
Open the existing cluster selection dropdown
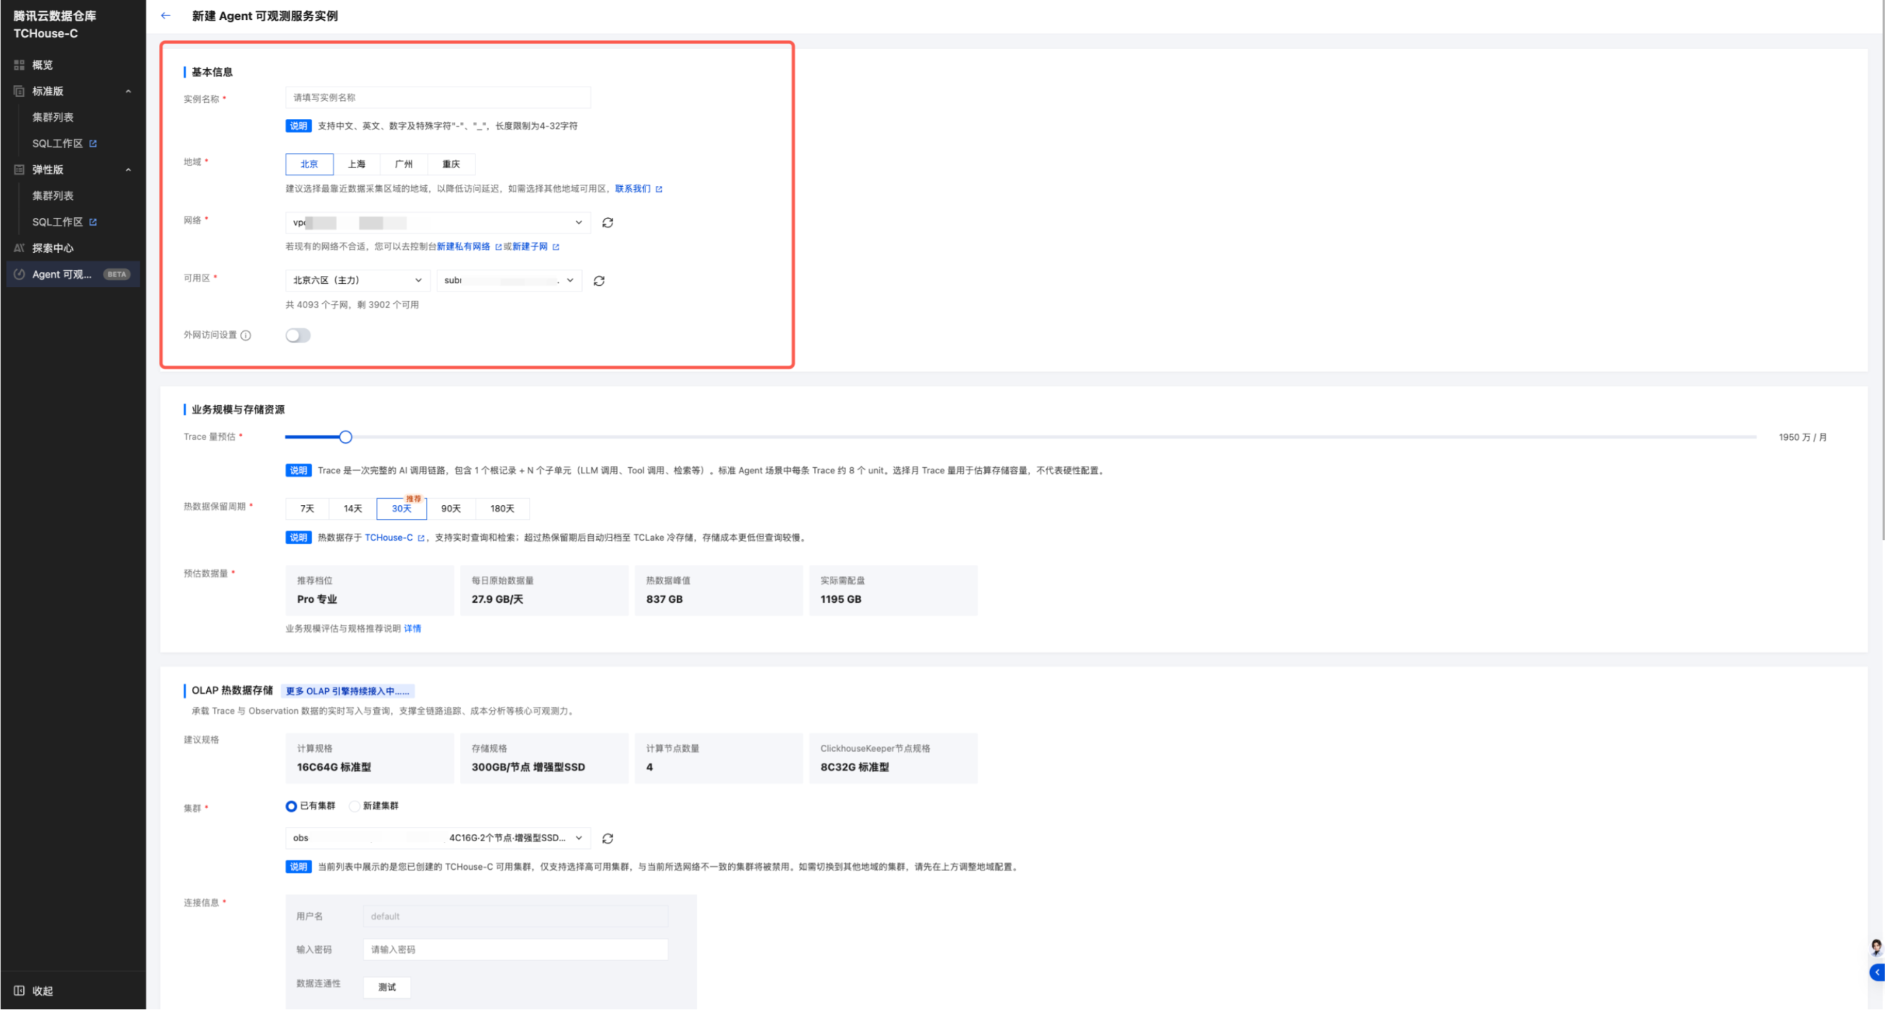coord(437,838)
